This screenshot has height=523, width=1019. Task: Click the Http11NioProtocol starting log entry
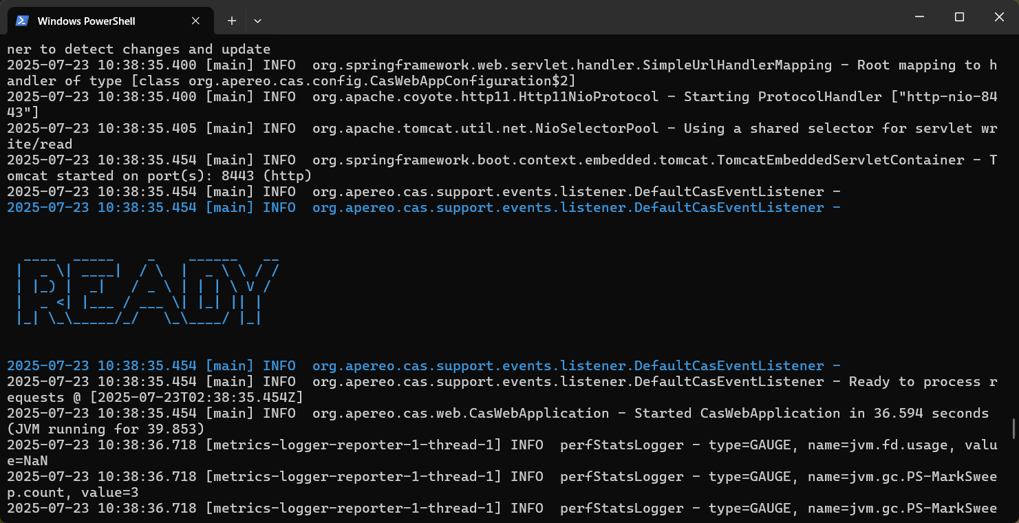[482, 96]
